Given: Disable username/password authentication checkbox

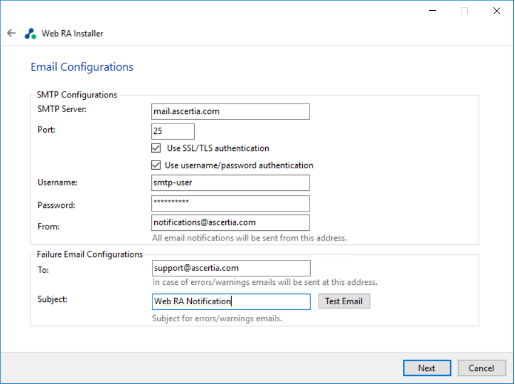Looking at the screenshot, I should click(156, 165).
